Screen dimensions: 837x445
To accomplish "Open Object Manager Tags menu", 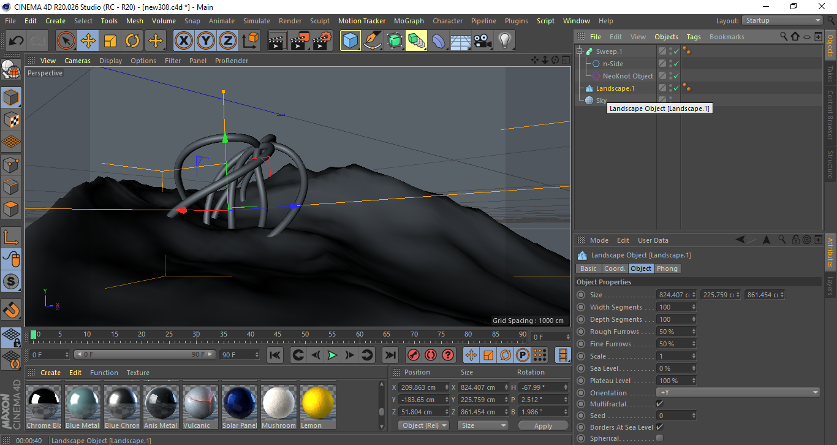I will point(694,37).
